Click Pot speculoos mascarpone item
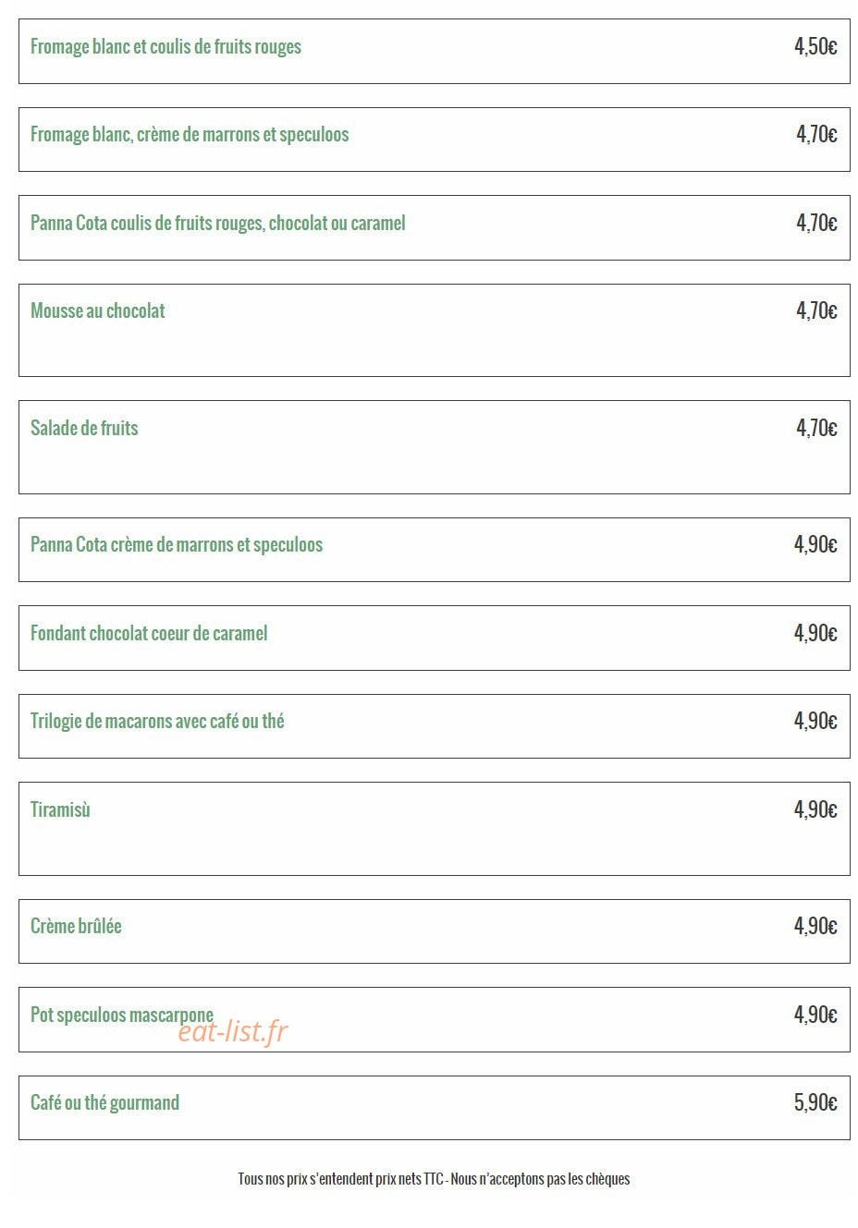 click(434, 1019)
